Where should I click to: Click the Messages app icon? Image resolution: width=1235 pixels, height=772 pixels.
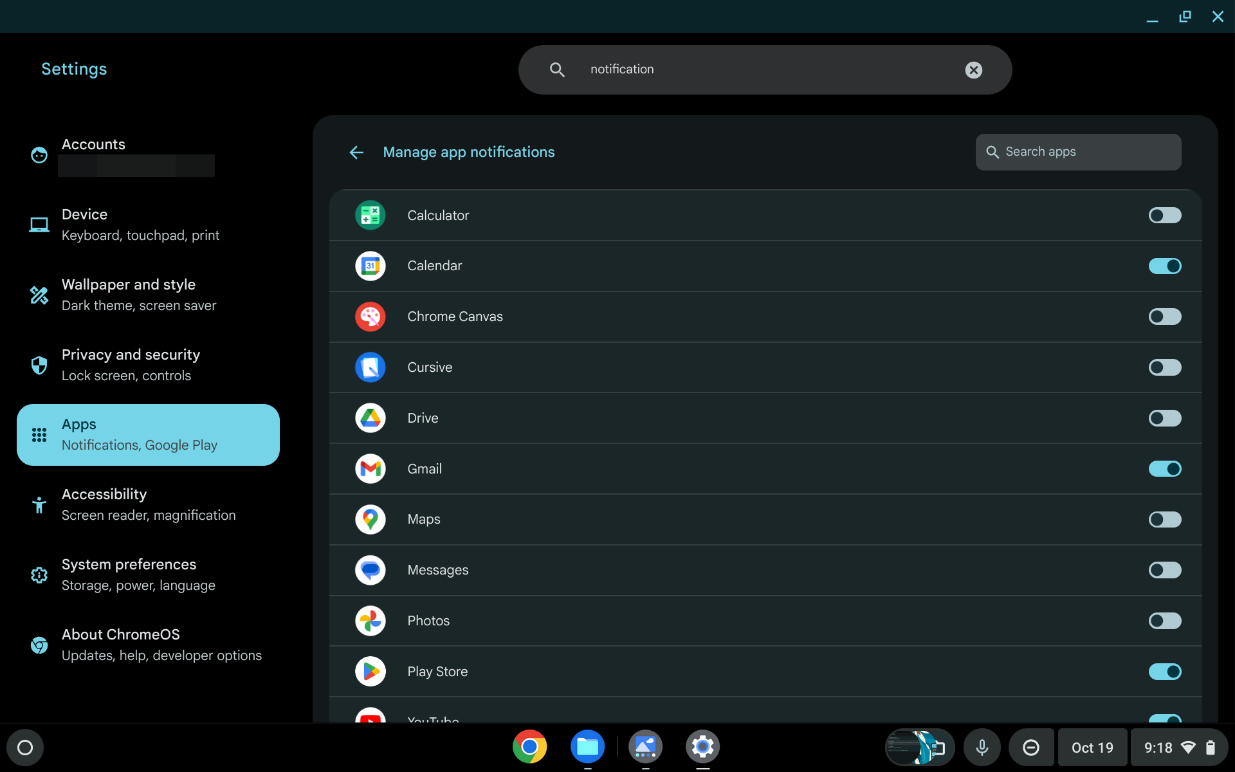tap(370, 570)
